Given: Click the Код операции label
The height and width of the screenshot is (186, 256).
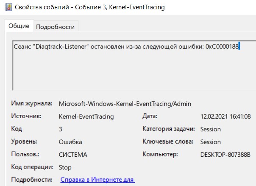Looking at the screenshot, I should tap(32, 167).
